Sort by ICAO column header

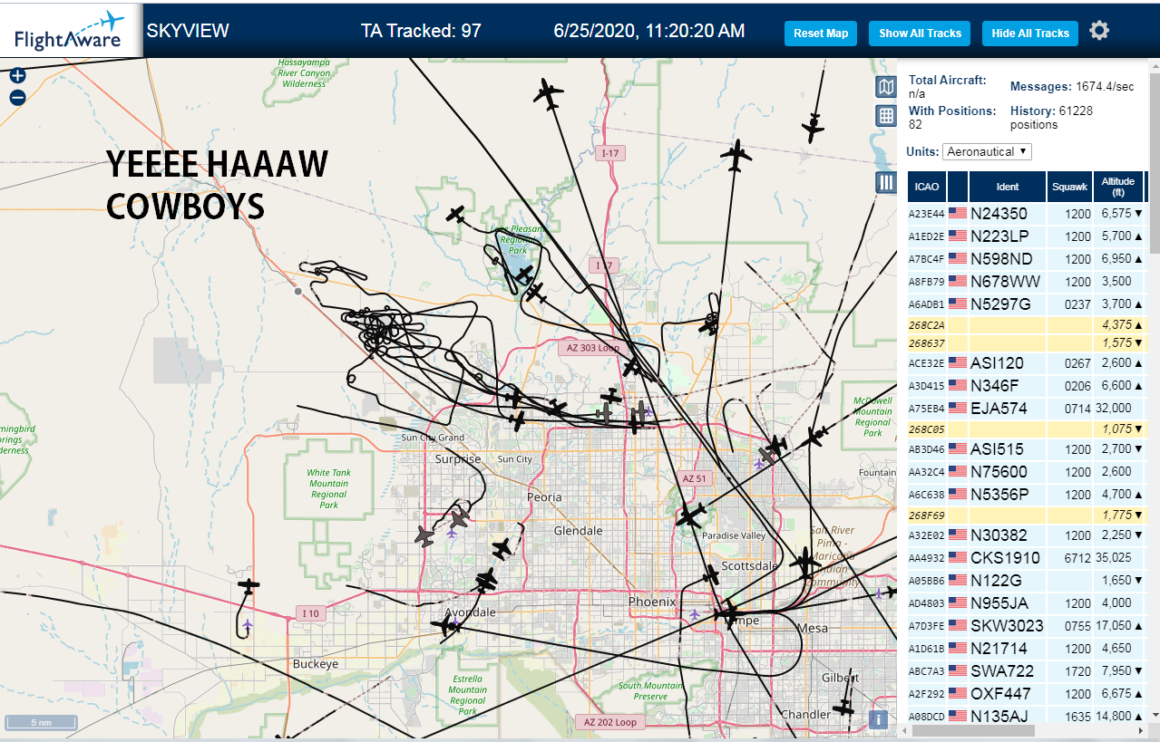pyautogui.click(x=927, y=187)
